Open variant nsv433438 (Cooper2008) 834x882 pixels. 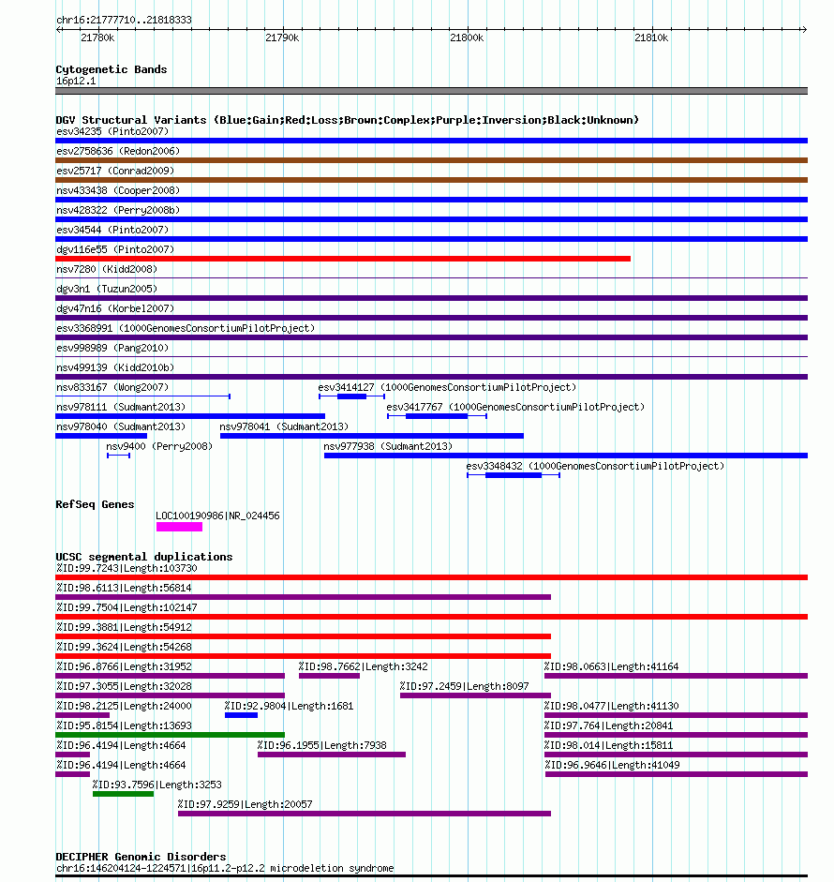point(118,190)
